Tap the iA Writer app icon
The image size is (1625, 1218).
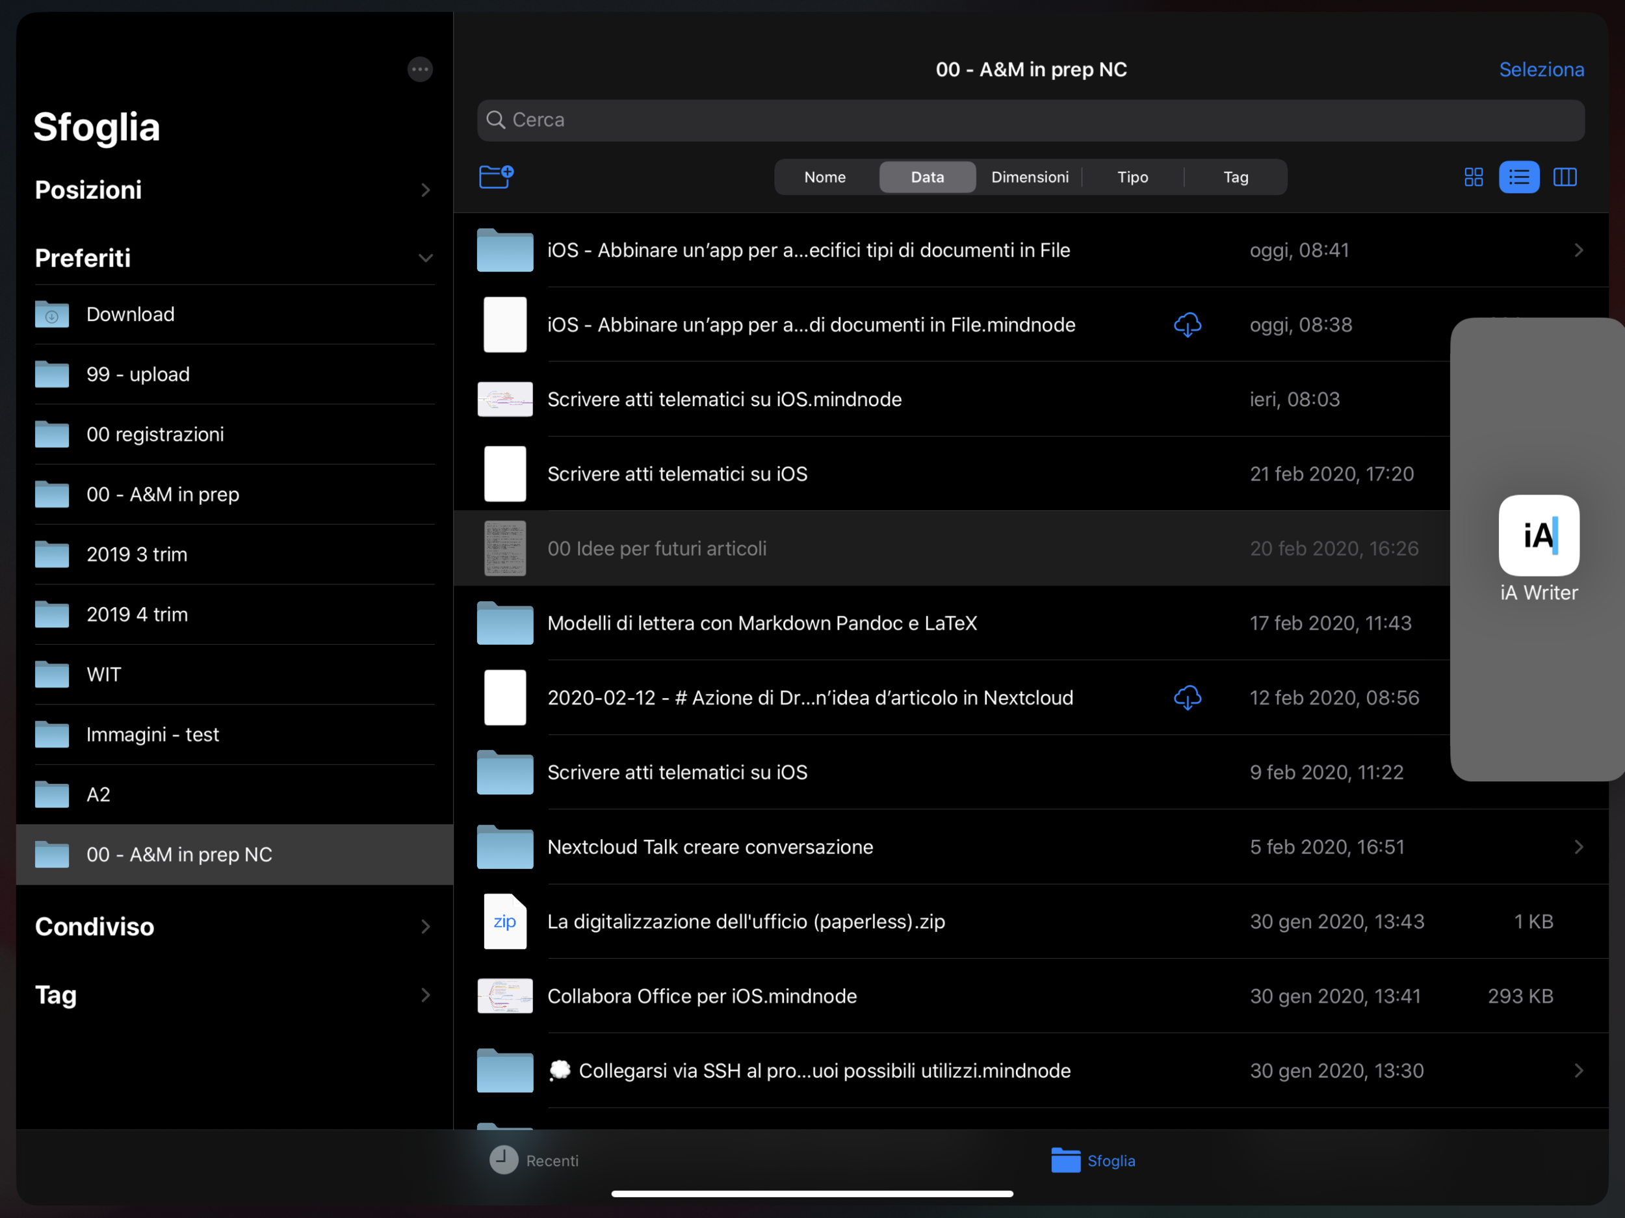tap(1539, 536)
